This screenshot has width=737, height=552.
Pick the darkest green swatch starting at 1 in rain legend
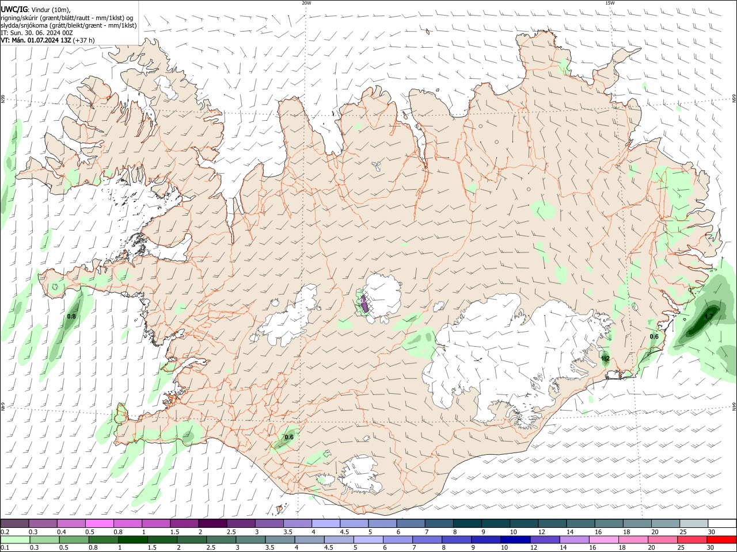[133, 539]
